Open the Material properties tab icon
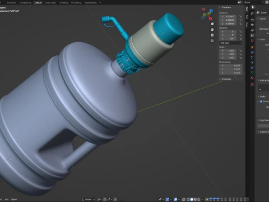The width and height of the screenshot is (269, 202). coord(252,78)
